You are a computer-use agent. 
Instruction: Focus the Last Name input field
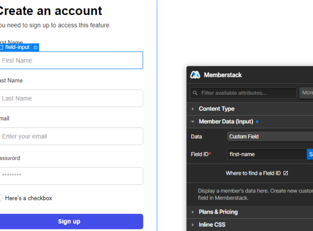click(x=71, y=98)
